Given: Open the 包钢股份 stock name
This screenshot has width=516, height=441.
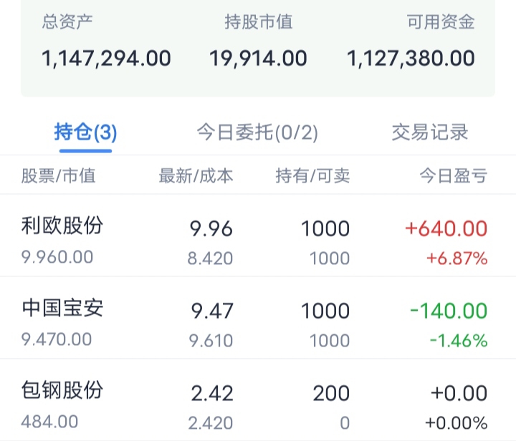Looking at the screenshot, I should pos(63,391).
